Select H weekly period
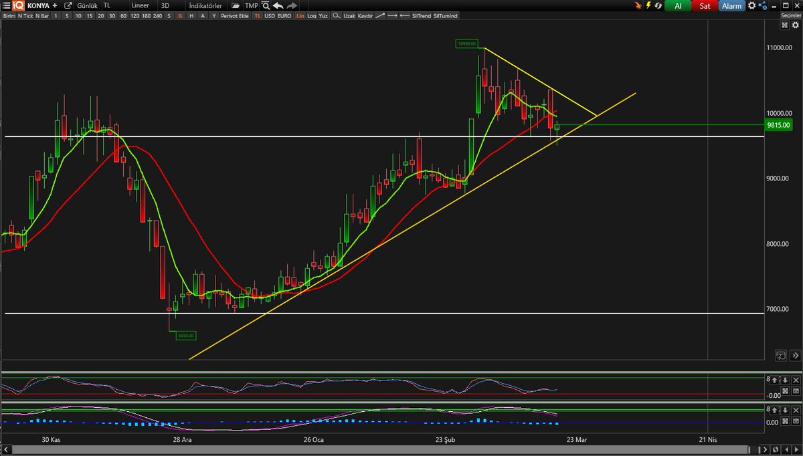Screen dimensions: 803x456 191,15
